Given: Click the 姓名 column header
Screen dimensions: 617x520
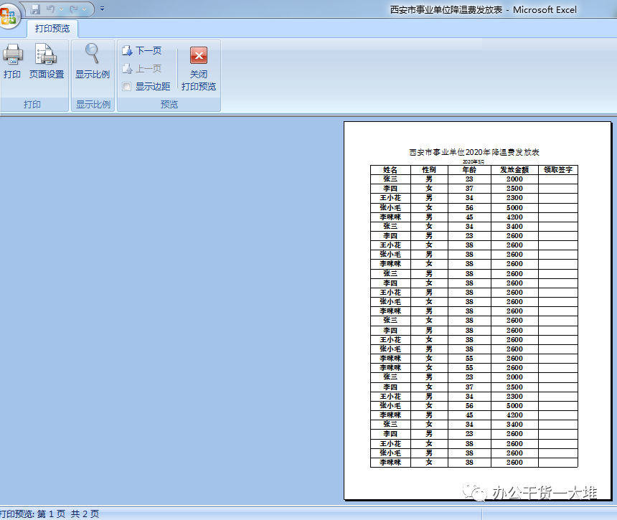Looking at the screenshot, I should (x=390, y=170).
